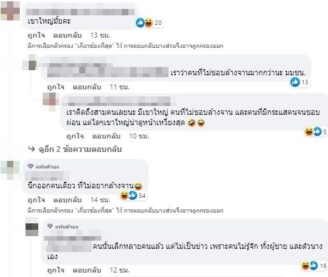Click diamond fan badge above 14-hour comment
The image size is (328, 277).
pos(31,166)
